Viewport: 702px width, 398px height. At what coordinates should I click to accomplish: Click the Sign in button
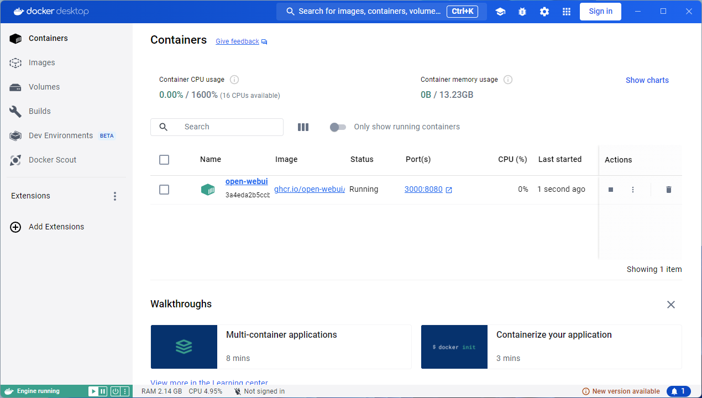600,12
